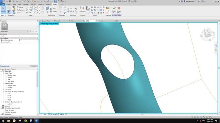Close the Project Browser panel
Viewport: 220px width, 123px height.
37,69
